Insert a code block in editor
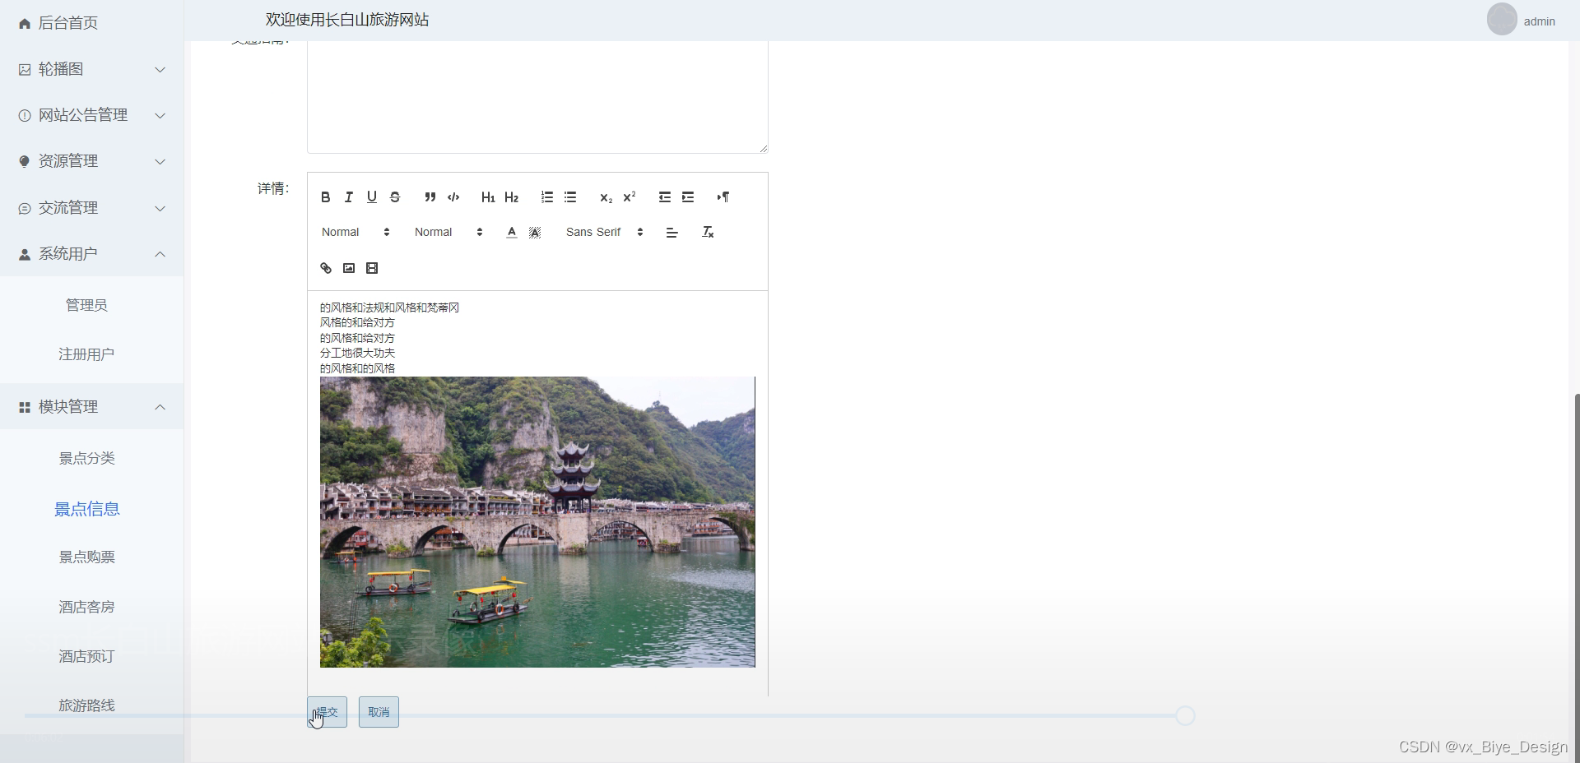Screen dimensions: 1580x763 tap(453, 197)
